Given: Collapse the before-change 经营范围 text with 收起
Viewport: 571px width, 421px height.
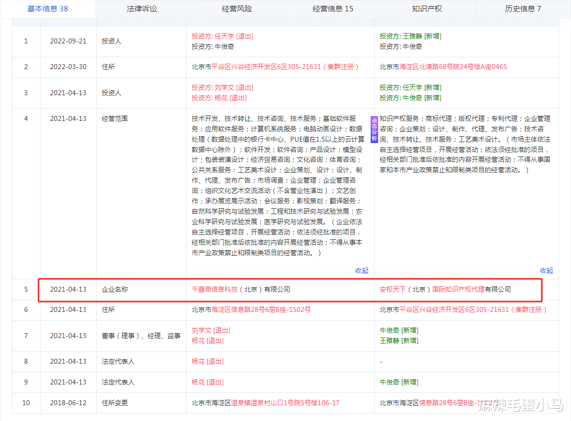Looking at the screenshot, I should tap(362, 270).
